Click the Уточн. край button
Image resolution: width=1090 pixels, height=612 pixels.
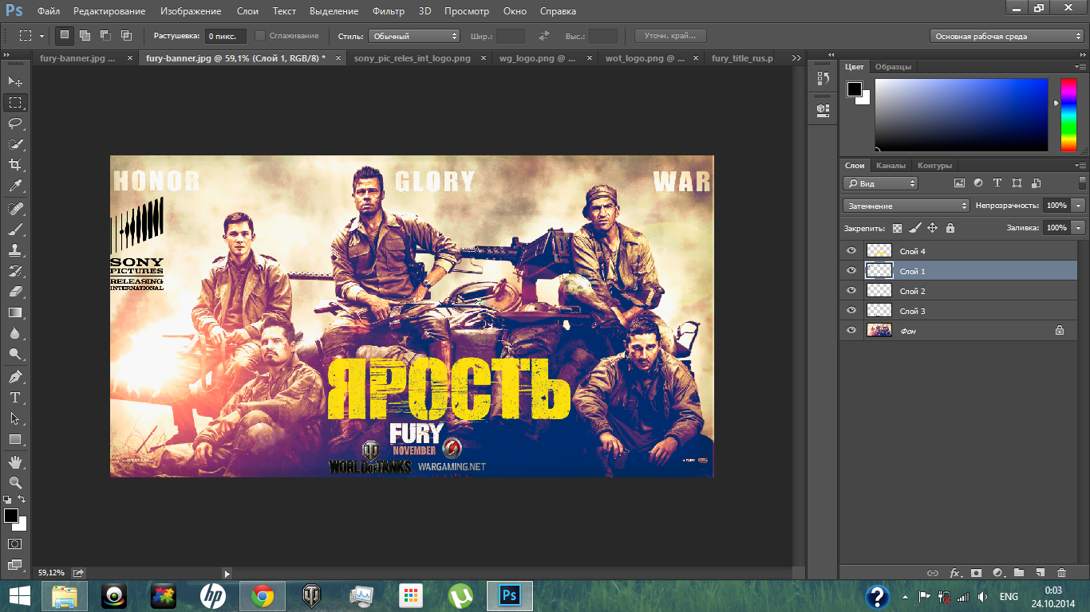670,36
